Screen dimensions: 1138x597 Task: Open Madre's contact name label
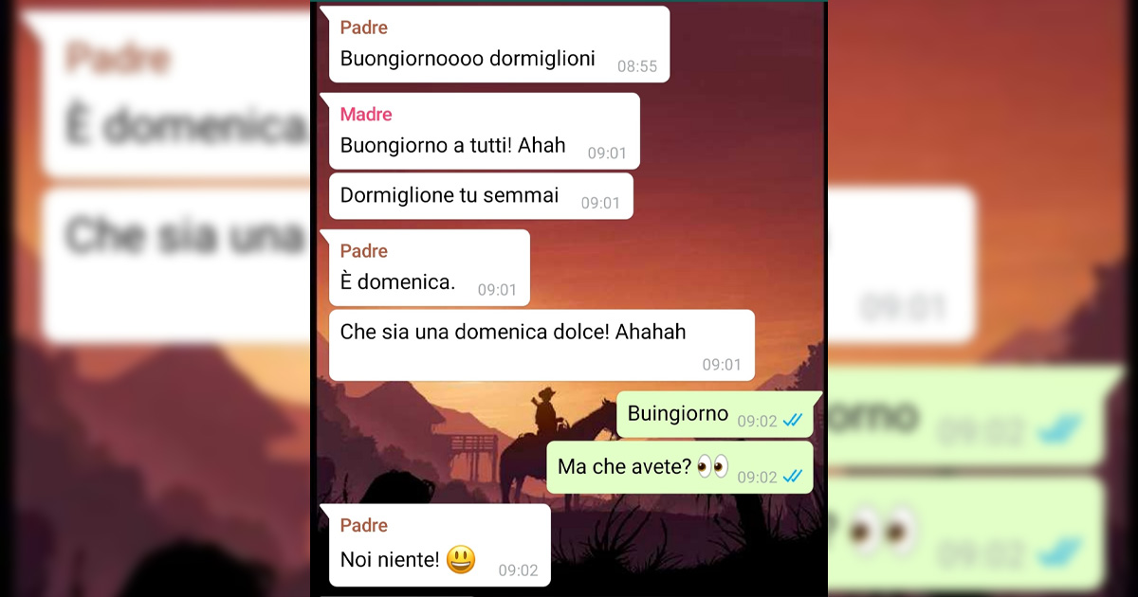[366, 115]
